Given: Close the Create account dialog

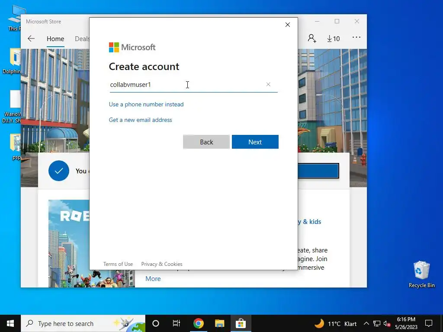Looking at the screenshot, I should coord(288,25).
